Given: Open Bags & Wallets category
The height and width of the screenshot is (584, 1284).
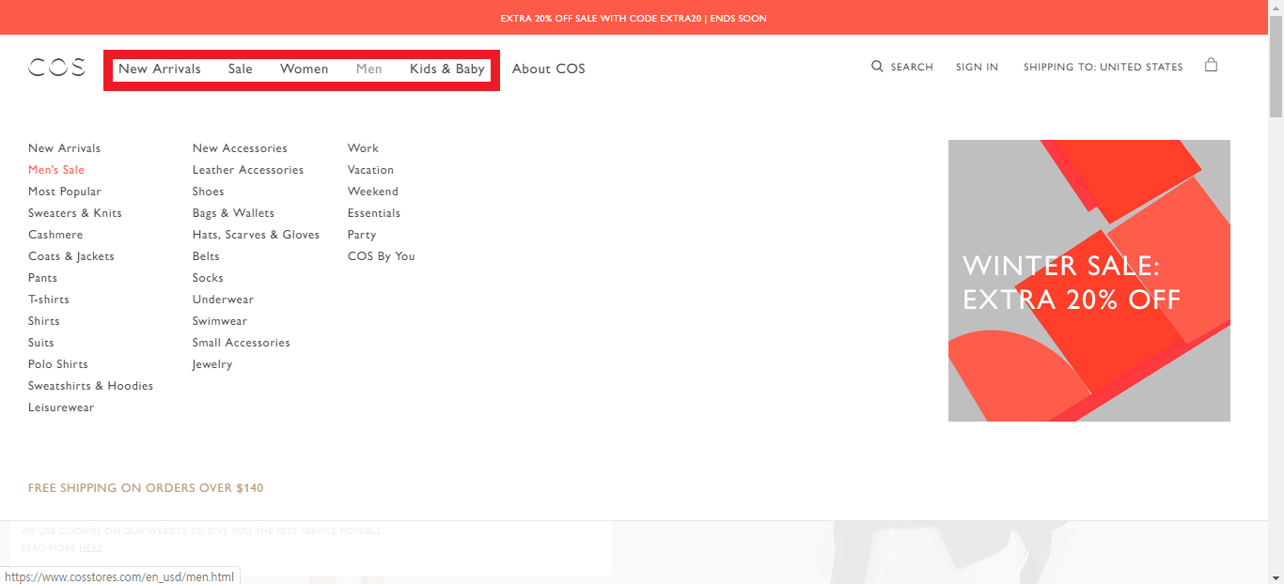Looking at the screenshot, I should coord(233,213).
